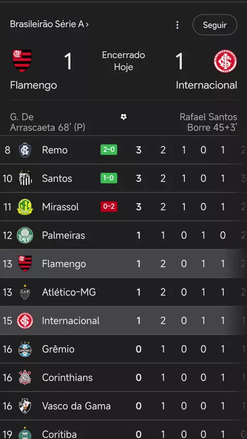Select the Mirassol club crest
Screen dimensions: 247x439
25,207
